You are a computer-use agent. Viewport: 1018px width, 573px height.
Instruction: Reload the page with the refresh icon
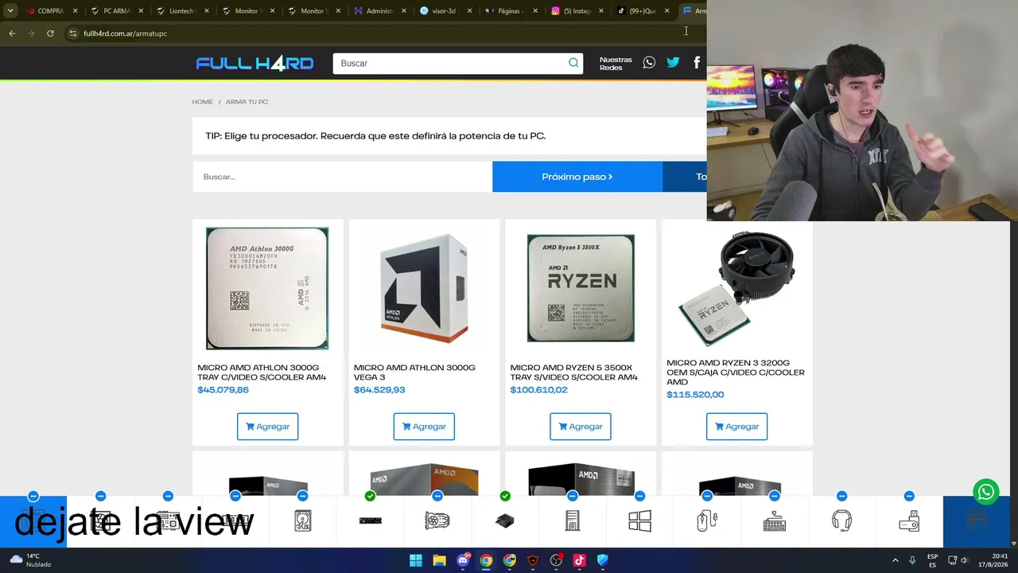coord(50,33)
